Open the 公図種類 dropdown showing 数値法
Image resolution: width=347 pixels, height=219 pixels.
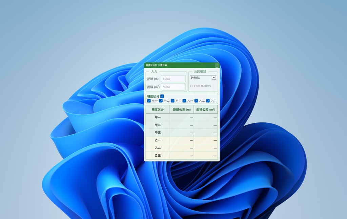click(203, 78)
